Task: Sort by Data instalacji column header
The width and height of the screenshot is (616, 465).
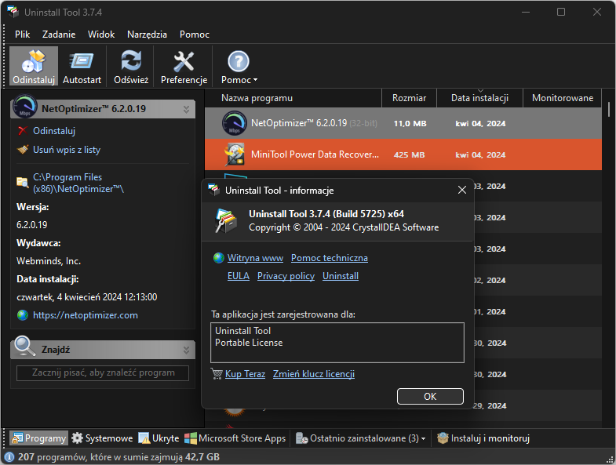Action: (x=479, y=98)
